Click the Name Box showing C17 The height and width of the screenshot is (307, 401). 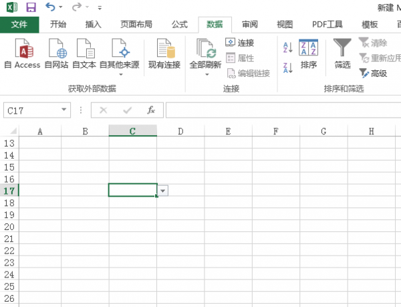point(31,110)
